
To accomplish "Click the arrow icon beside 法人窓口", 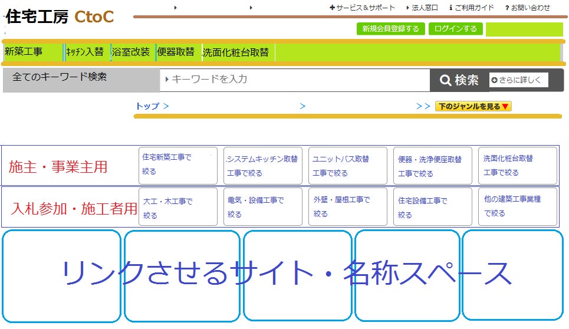I will coord(409,8).
